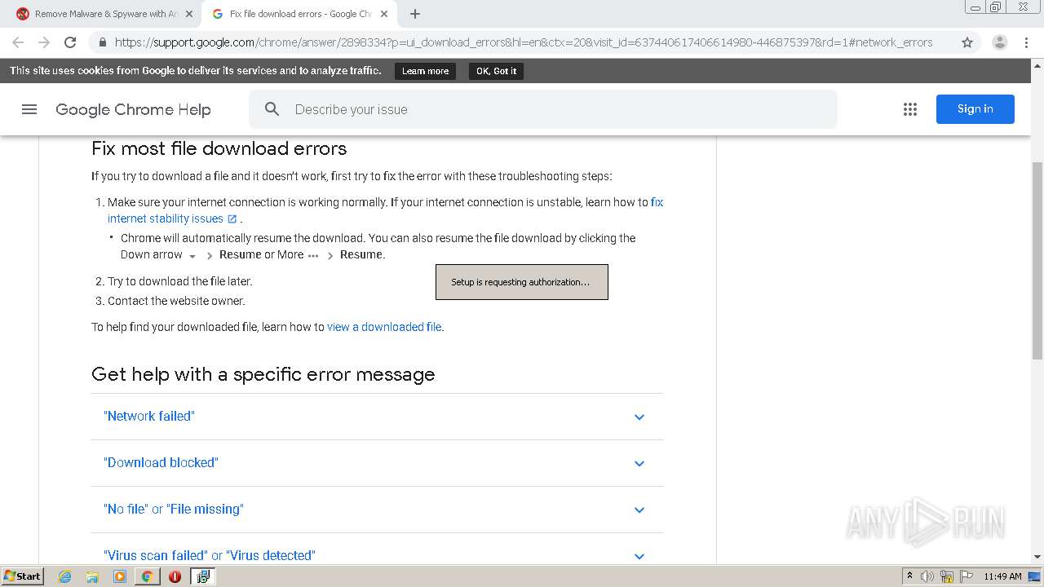Open the network tray icon
The image size is (1044, 587).
click(x=947, y=576)
